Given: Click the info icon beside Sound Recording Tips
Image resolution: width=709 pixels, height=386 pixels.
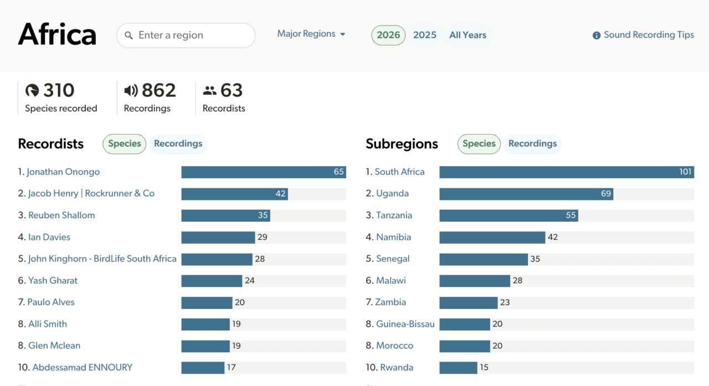Looking at the screenshot, I should coord(597,35).
